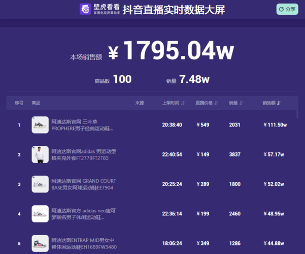Sort by 销售额 column arrows

click(279, 103)
